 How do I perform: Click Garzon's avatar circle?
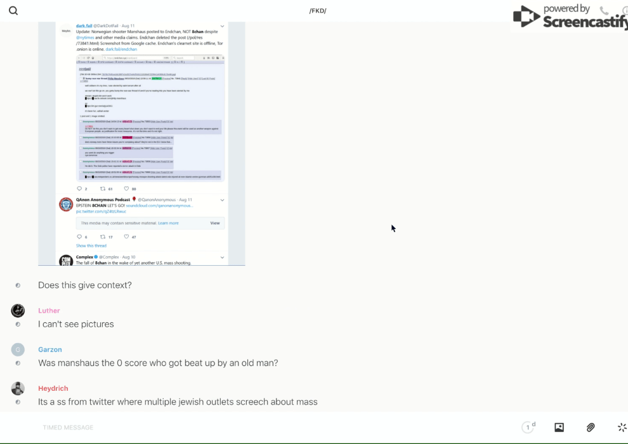[x=18, y=349]
